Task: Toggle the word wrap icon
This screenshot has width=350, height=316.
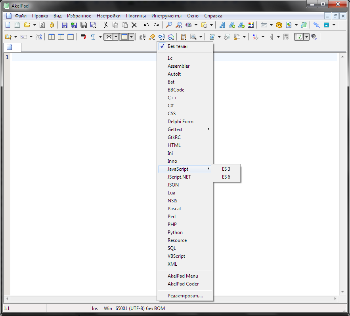Action: [83, 37]
